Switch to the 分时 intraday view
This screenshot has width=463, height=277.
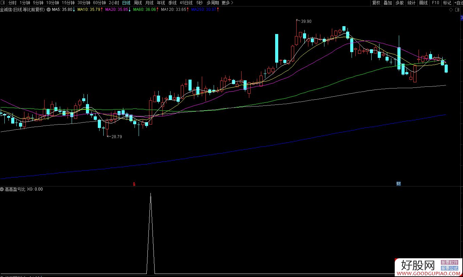(x=13, y=3)
